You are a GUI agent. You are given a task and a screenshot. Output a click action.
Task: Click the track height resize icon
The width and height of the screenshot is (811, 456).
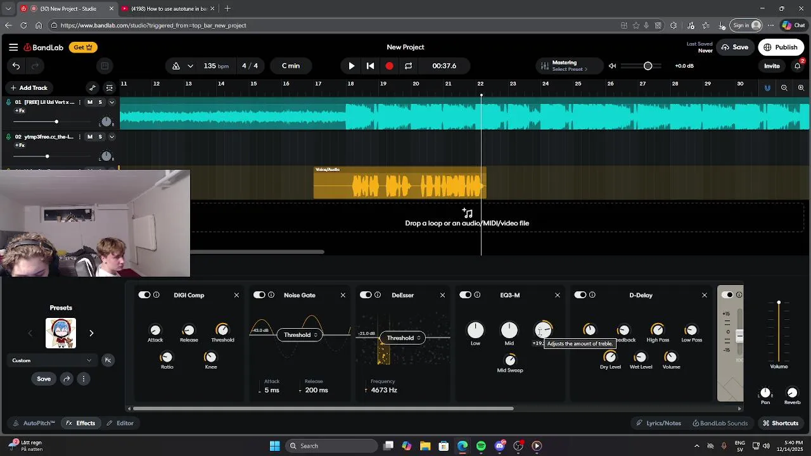[x=109, y=88]
